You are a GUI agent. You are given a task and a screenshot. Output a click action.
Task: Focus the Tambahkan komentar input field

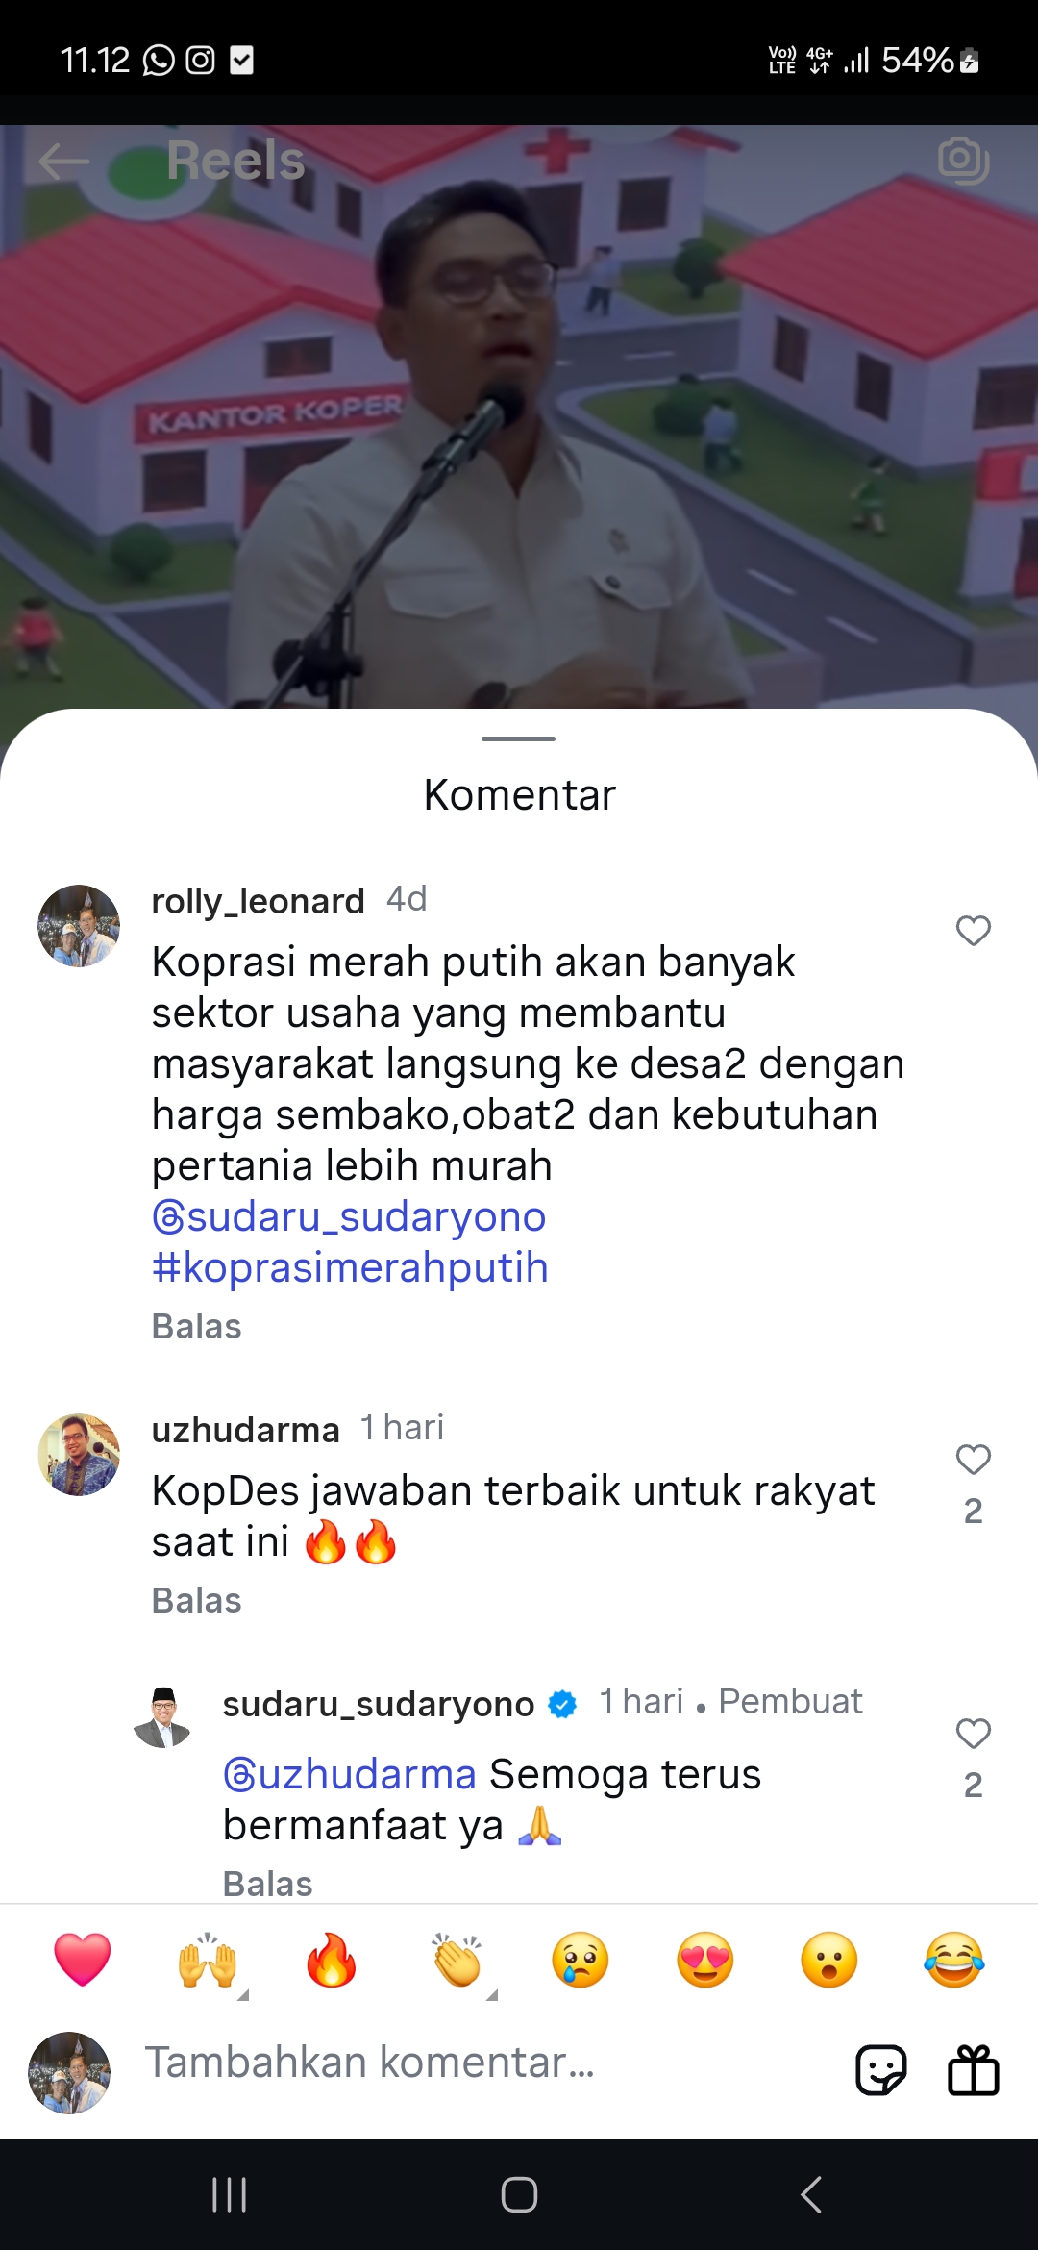coord(481,2063)
